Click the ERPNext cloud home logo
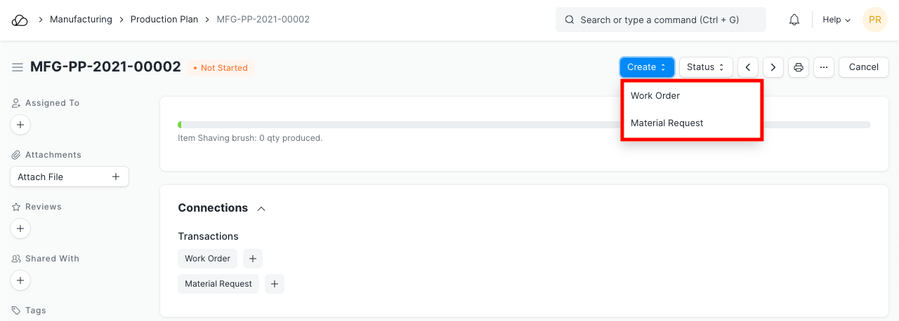899x321 pixels. [x=20, y=20]
